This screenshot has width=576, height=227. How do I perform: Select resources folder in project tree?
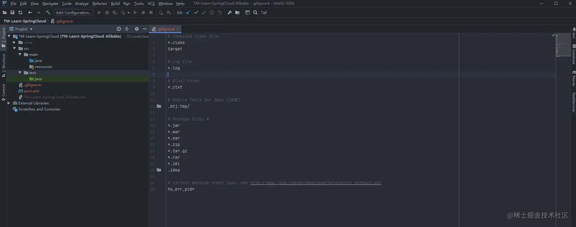[41, 67]
